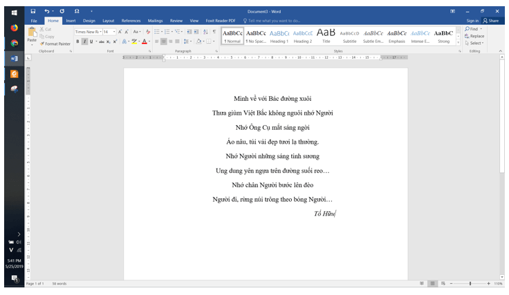This screenshot has width=509, height=295.
Task: Toggle Italic formatting
Action: 84,41
